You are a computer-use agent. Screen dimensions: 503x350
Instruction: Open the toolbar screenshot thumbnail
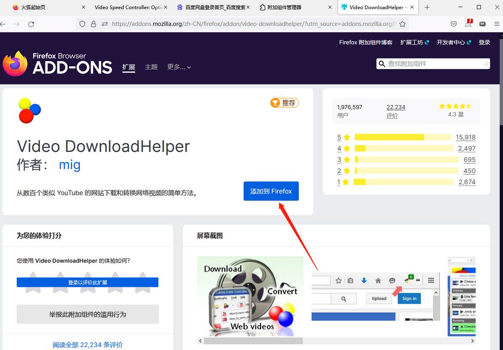pyautogui.click(x=375, y=296)
